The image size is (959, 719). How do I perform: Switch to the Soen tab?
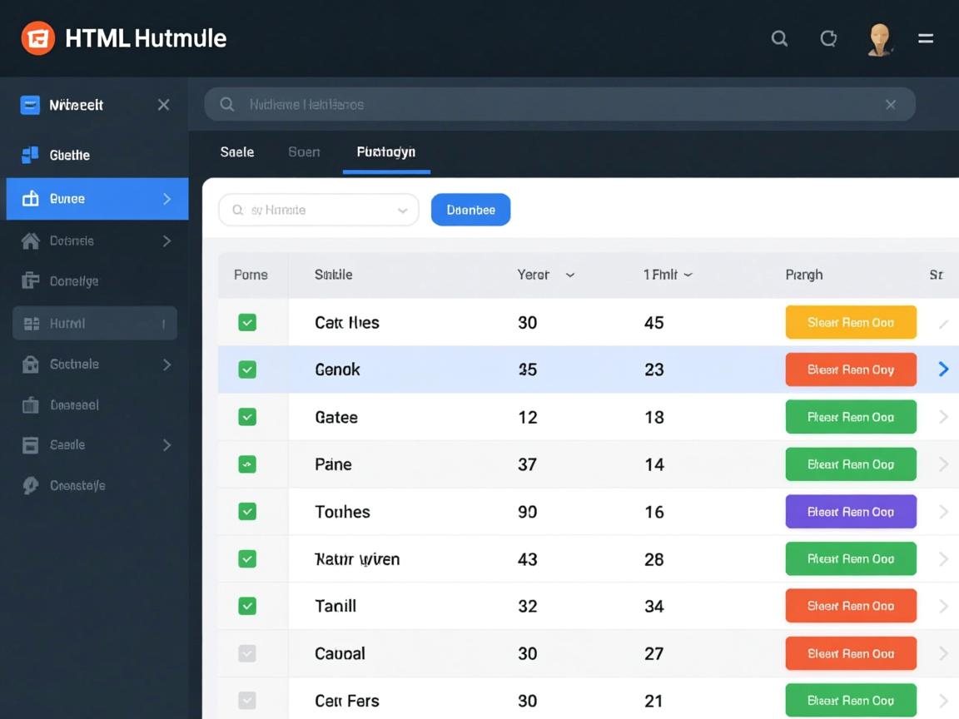[304, 152]
